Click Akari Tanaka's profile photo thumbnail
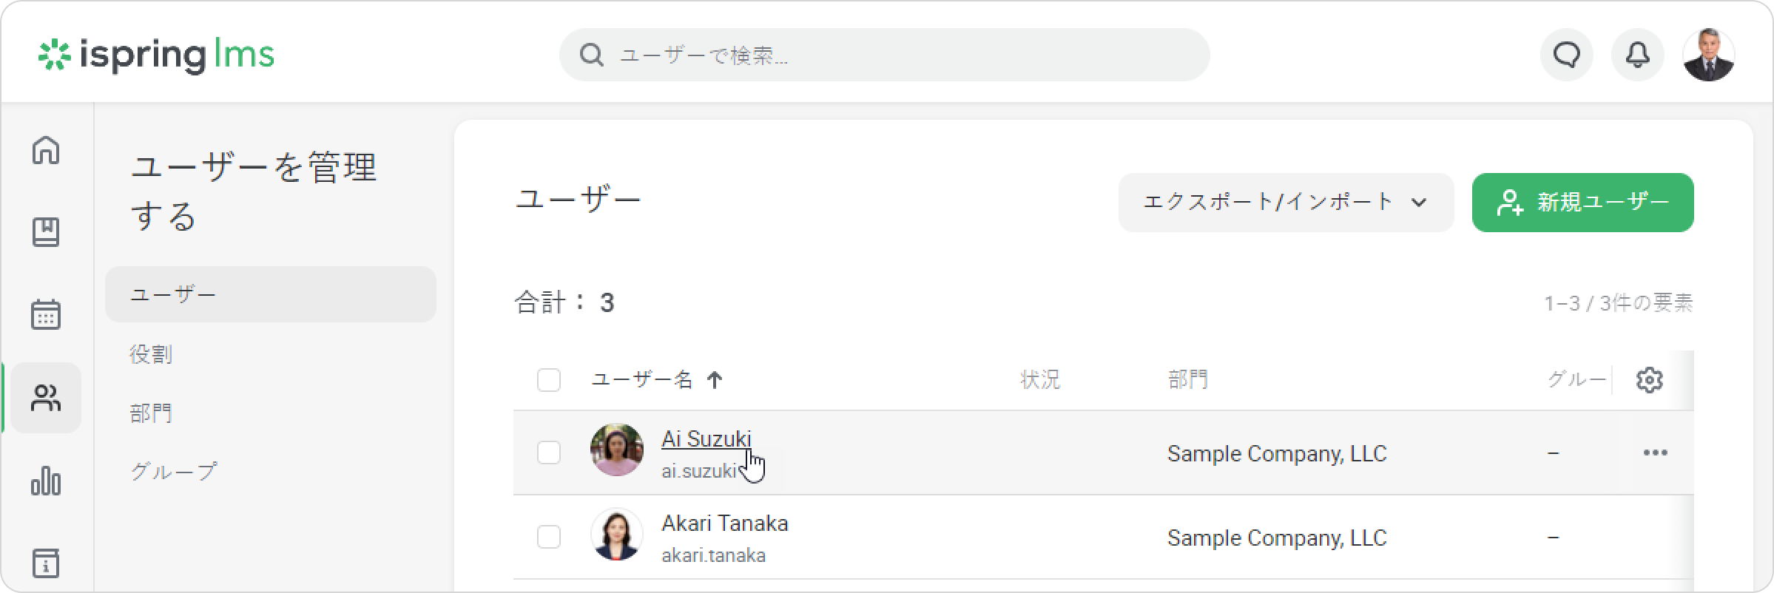This screenshot has height=593, width=1774. [616, 534]
